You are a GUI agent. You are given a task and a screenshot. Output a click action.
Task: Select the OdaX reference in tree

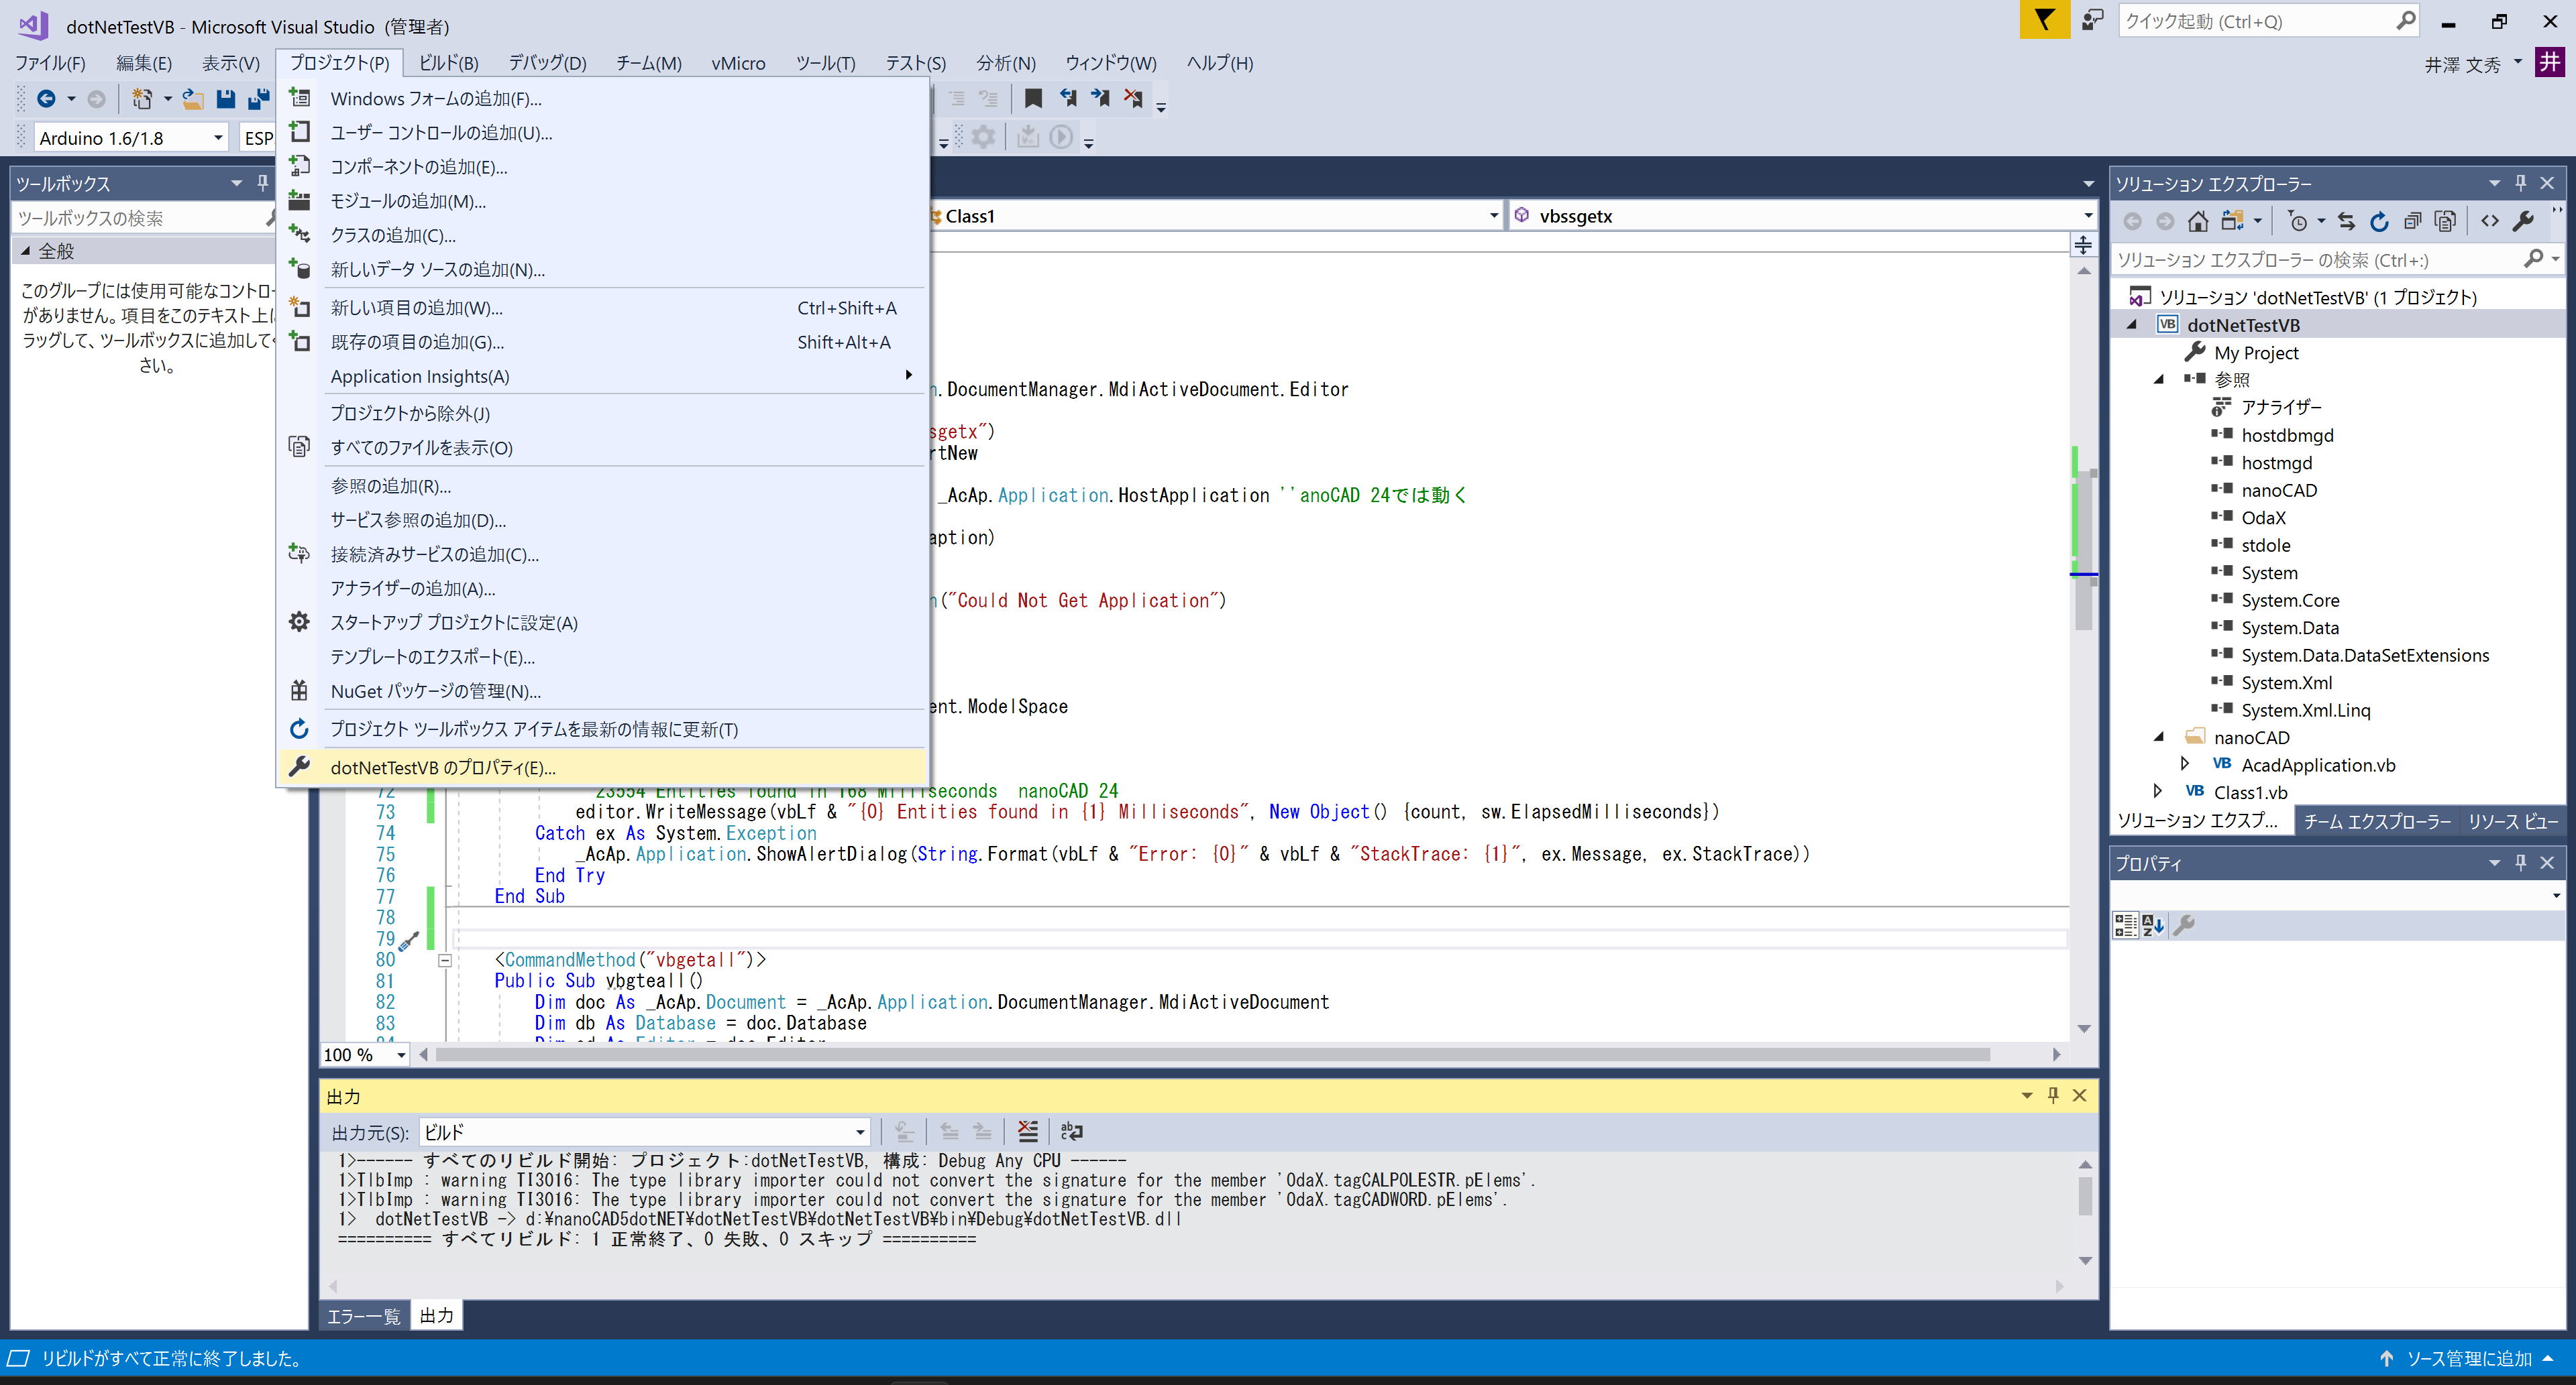2263,518
